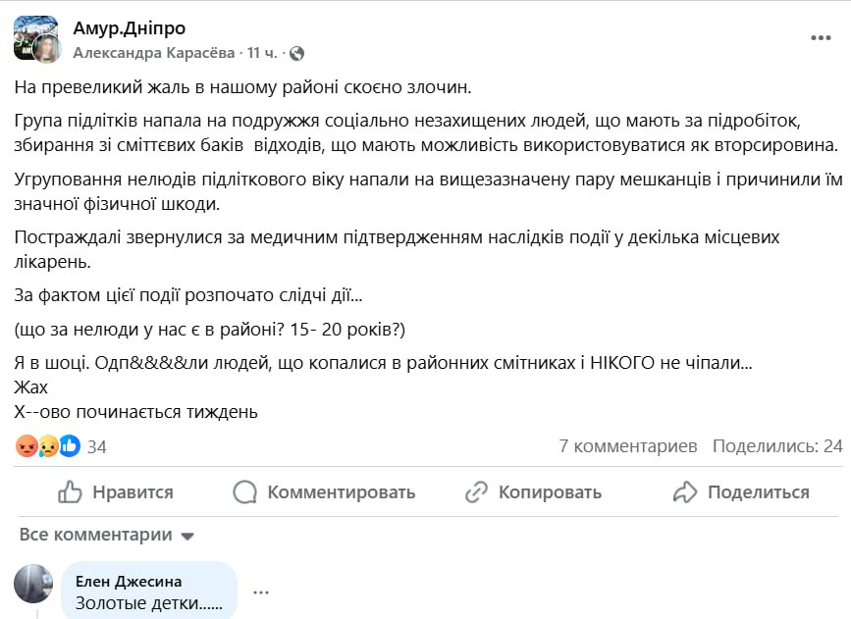Click the blue thumbs-up reaction icon
The width and height of the screenshot is (851, 619).
70,446
